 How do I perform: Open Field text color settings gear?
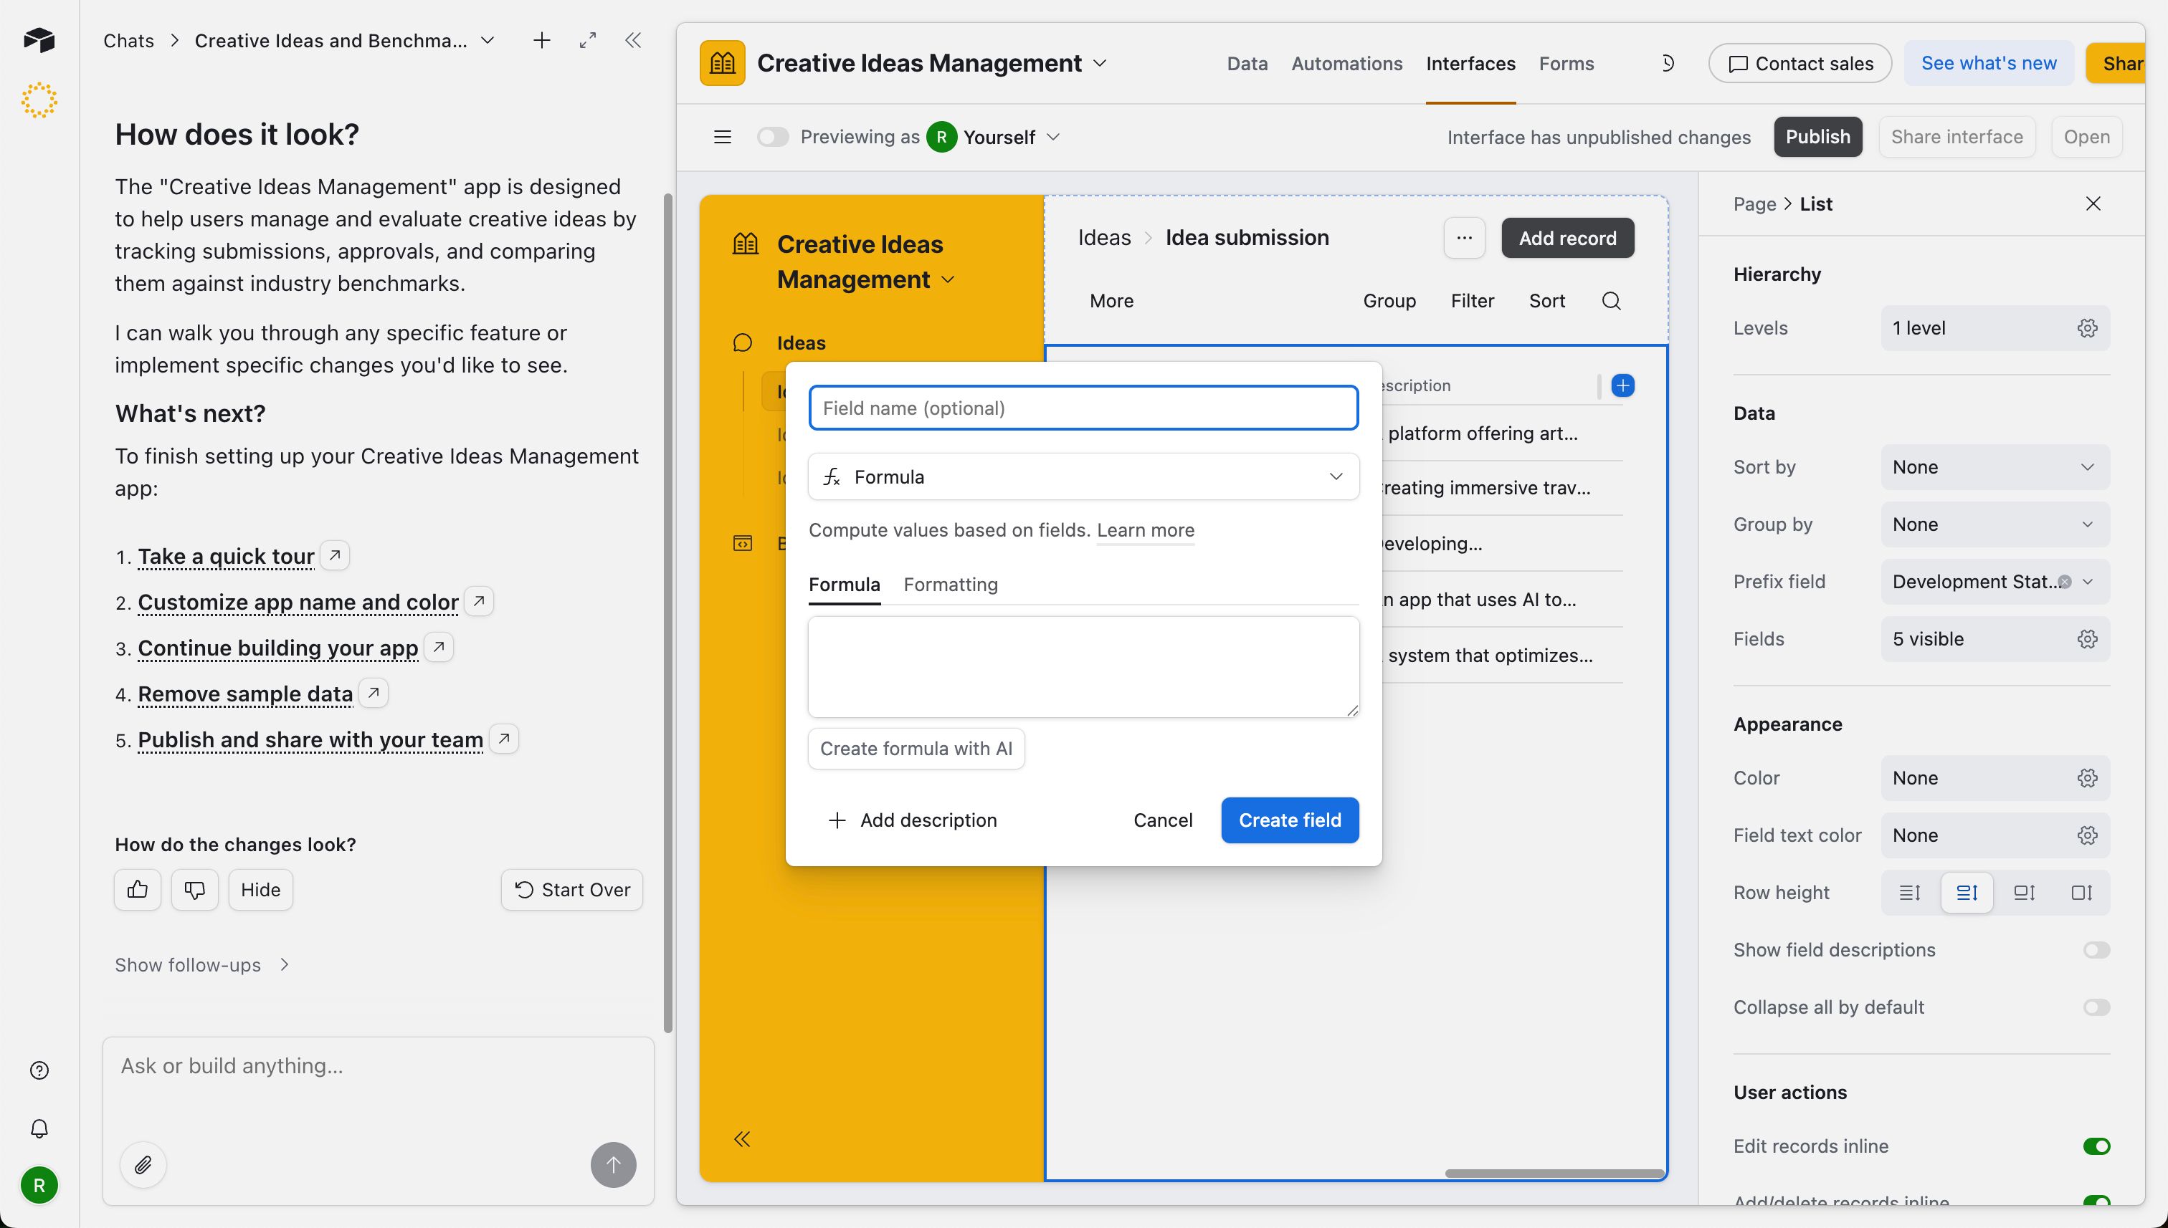[2087, 835]
